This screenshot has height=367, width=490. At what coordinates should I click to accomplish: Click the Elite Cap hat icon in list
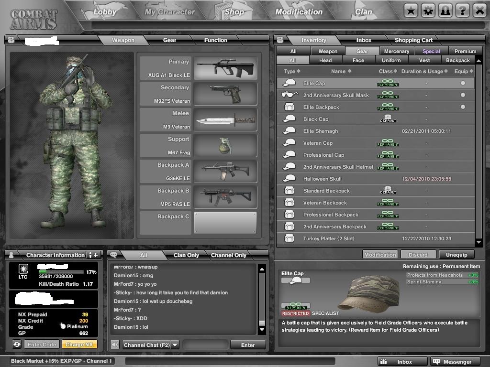tap(290, 83)
